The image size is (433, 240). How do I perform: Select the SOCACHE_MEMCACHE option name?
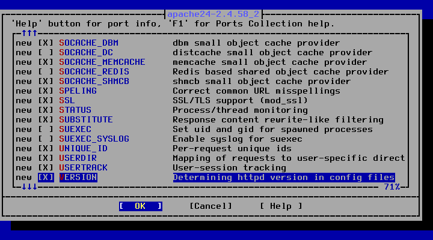(x=102, y=62)
